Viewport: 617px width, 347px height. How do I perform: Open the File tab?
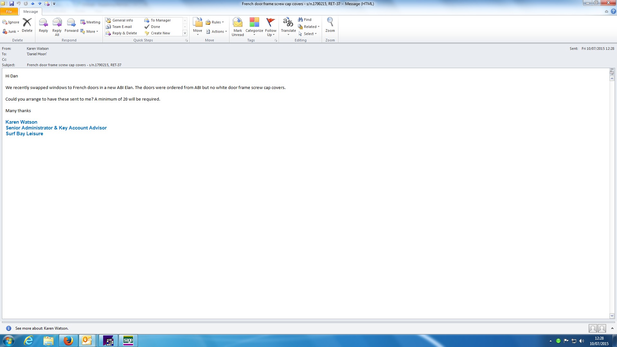(9, 12)
